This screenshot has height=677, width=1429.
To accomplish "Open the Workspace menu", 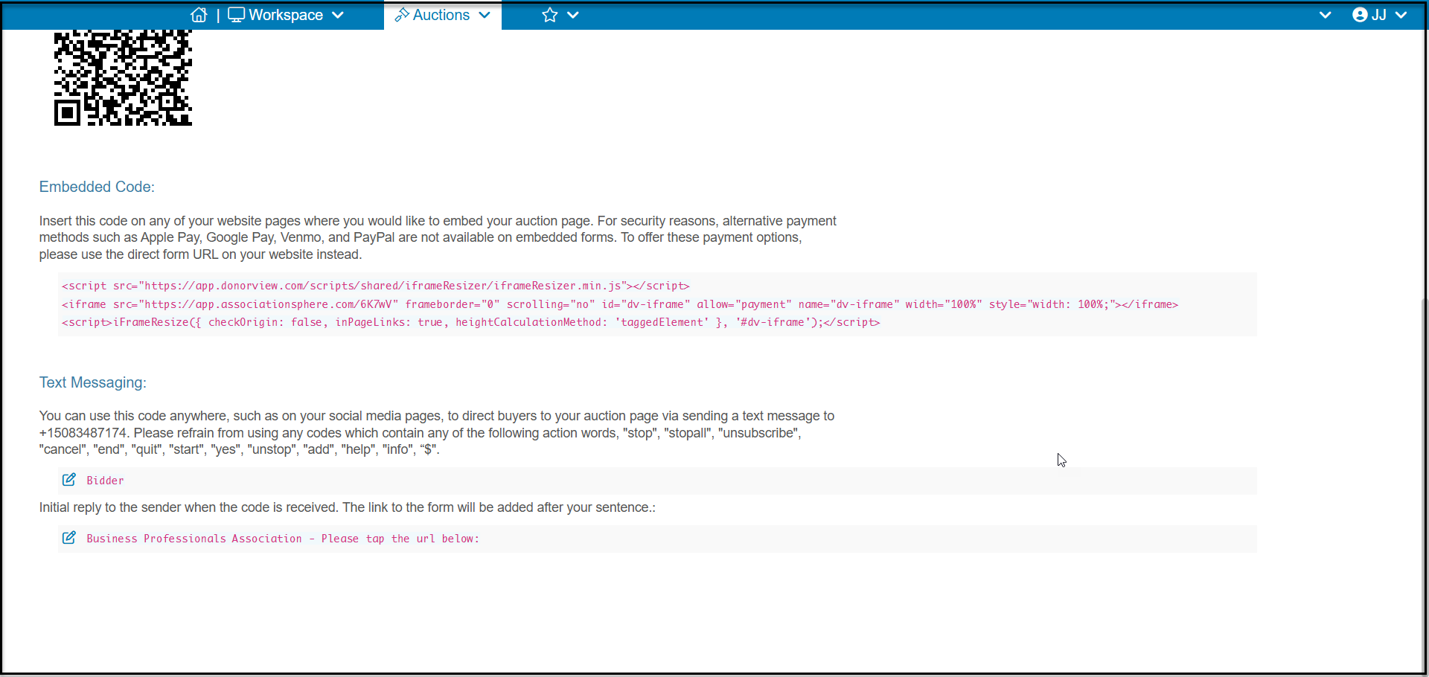I will (x=286, y=15).
